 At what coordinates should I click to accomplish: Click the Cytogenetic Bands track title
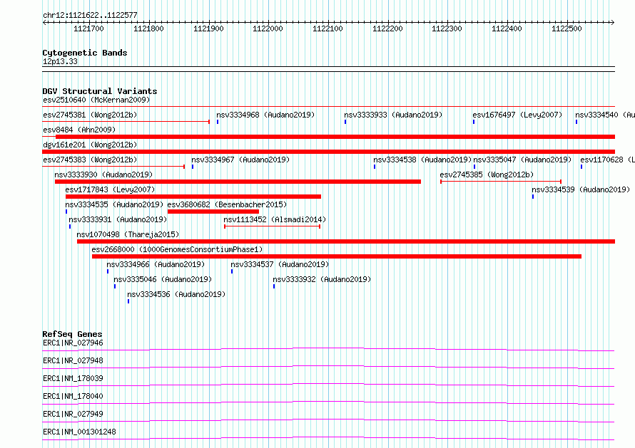click(x=85, y=53)
